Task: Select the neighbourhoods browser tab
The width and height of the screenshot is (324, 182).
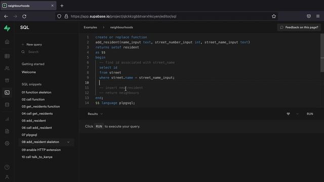Action: click(28, 6)
